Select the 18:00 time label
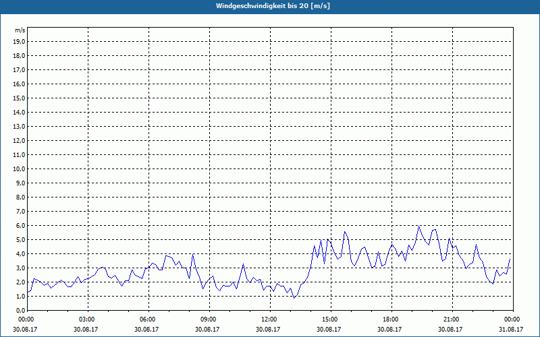 pos(390,319)
